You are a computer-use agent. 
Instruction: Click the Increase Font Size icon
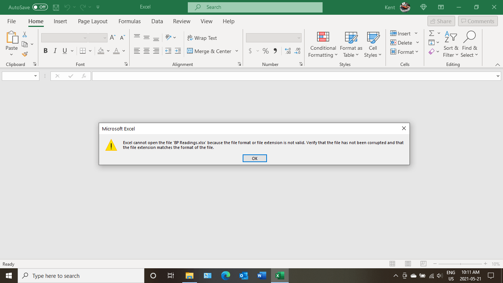(113, 38)
